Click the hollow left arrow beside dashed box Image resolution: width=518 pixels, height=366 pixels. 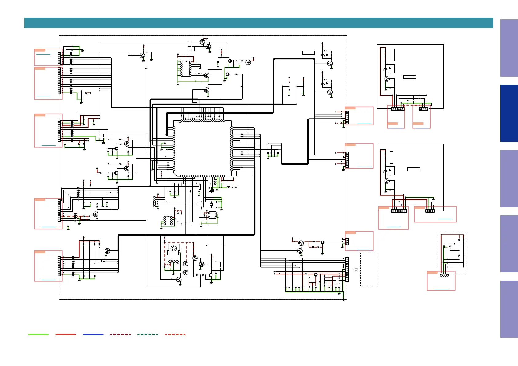pos(355,270)
